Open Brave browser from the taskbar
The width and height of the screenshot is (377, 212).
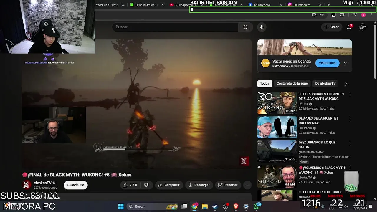[236, 206]
